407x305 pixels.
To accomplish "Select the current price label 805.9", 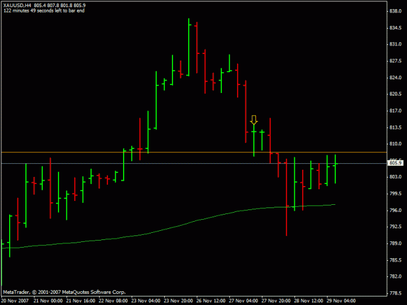I will point(396,163).
